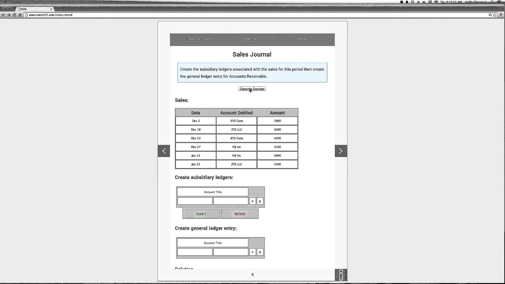The height and width of the screenshot is (284, 505).
Task: Click the browser forward arrow
Action: pos(9,15)
